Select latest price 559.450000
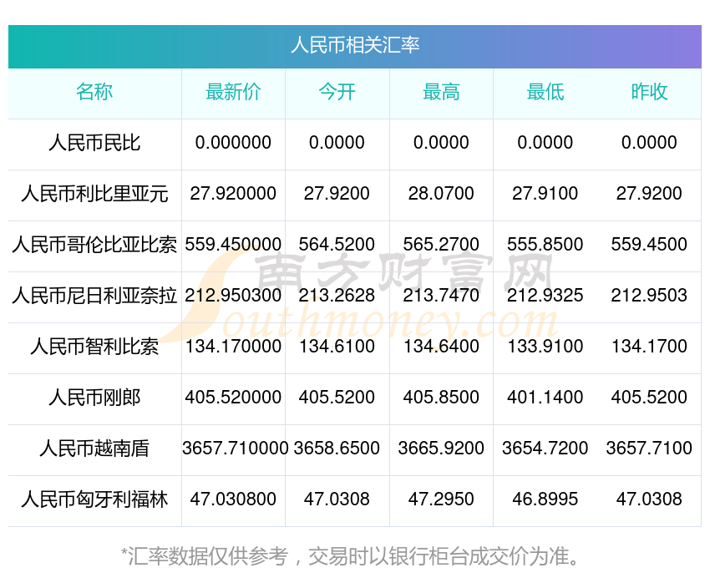Screen dimensions: 710x583 (x=233, y=245)
